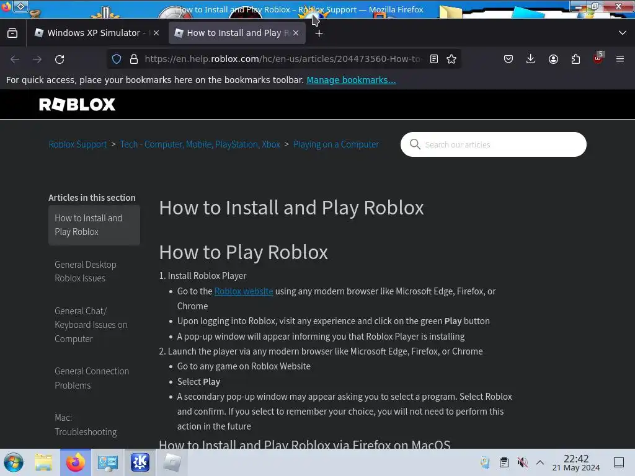Viewport: 635px width, 476px height.
Task: Open the Start menu orb
Action: 14,462
